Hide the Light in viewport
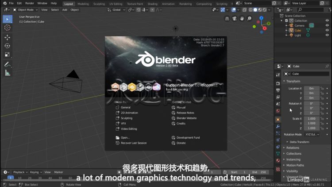This screenshot has height=187, width=332. tap(327, 35)
